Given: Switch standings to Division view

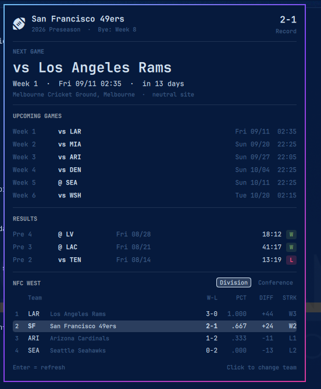Looking at the screenshot, I should tap(234, 283).
